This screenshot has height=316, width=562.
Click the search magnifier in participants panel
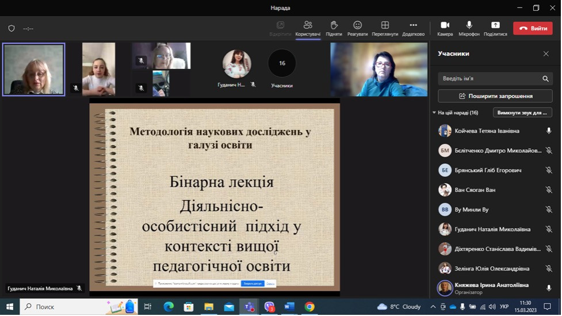tap(545, 79)
